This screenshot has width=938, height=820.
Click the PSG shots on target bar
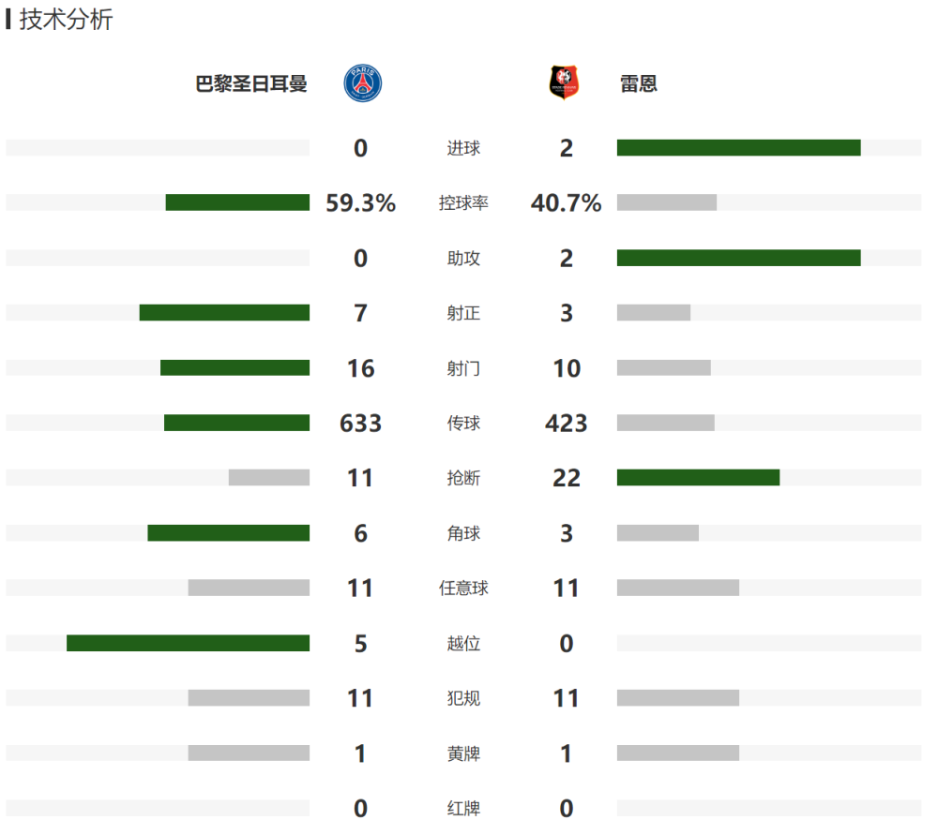(x=224, y=313)
